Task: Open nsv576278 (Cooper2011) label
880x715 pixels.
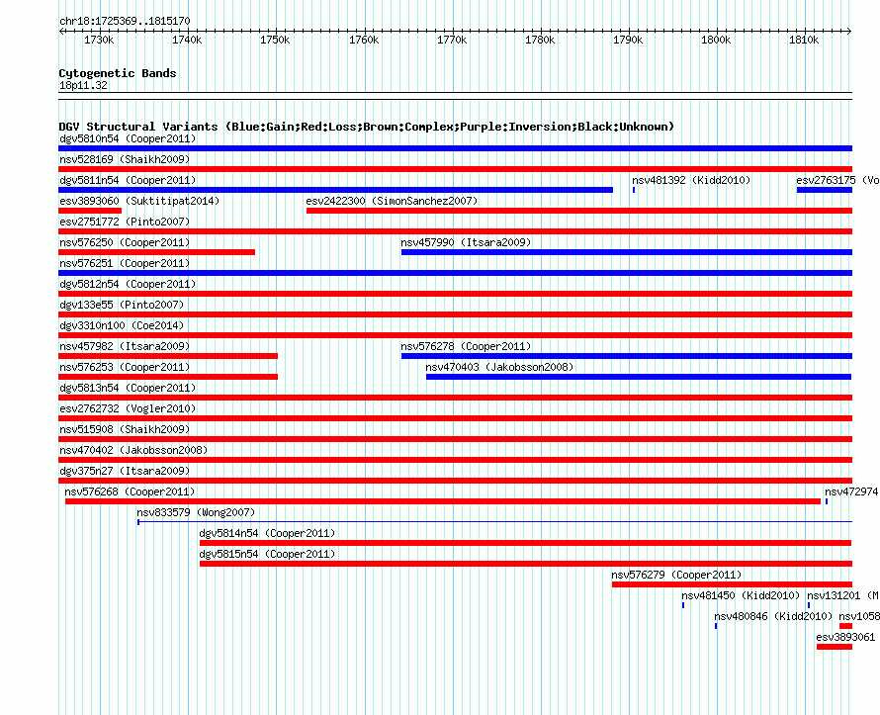Action: [x=466, y=346]
